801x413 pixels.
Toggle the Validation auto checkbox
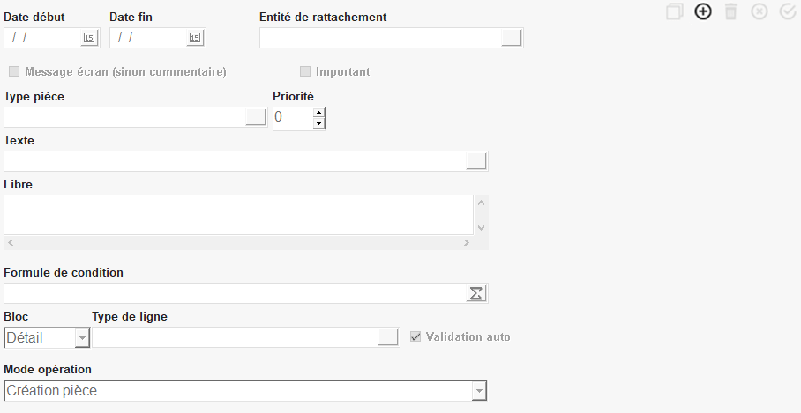click(x=416, y=336)
